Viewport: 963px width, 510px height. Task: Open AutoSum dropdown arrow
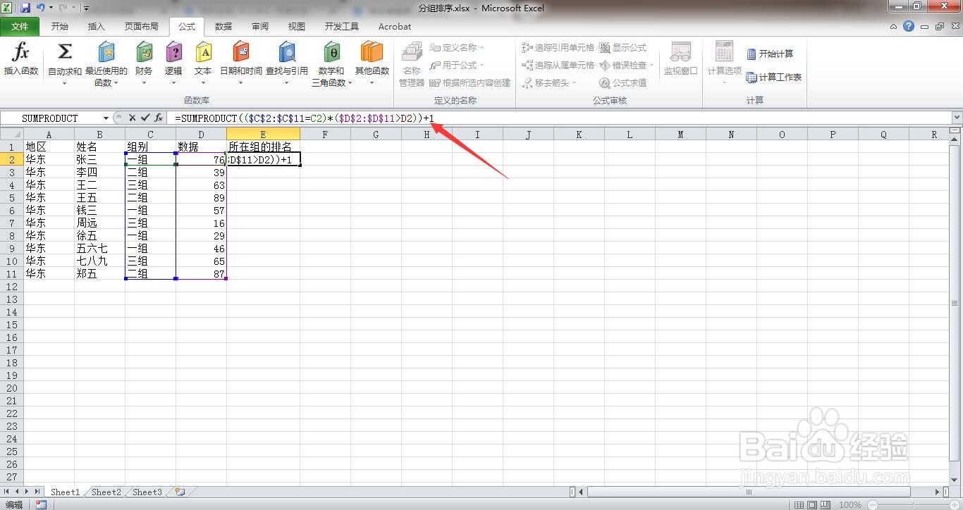64,83
